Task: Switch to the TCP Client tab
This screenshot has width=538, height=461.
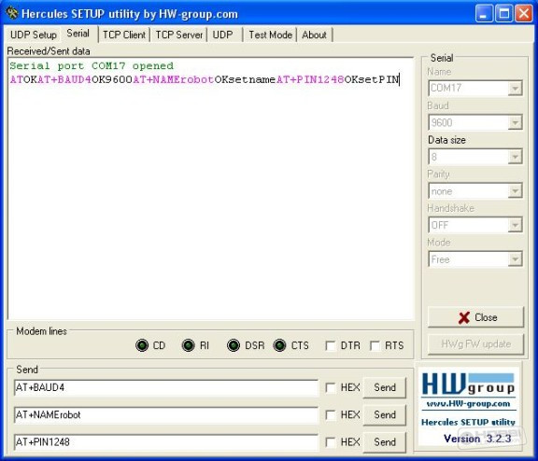Action: pyautogui.click(x=124, y=35)
